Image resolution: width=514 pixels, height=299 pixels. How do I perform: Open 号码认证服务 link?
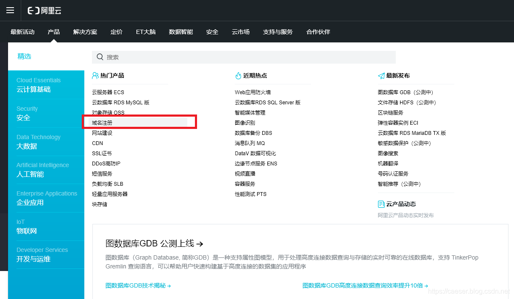coord(393,173)
